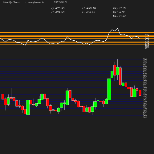The image size is (154, 154).
Task: Click the highest peak of the white line
Action: coord(117,28)
